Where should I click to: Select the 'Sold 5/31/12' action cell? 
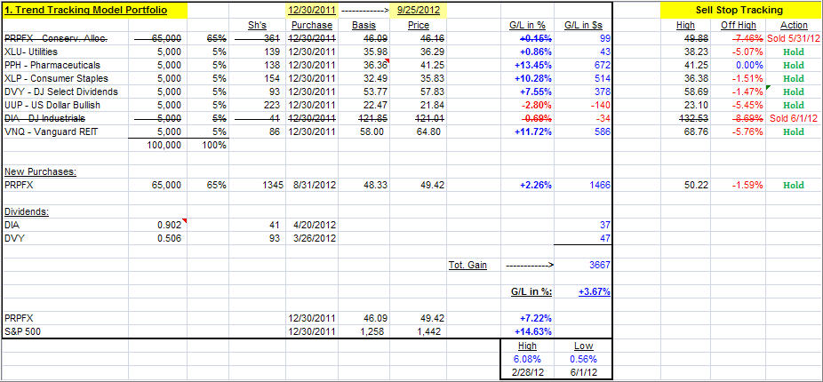pyautogui.click(x=794, y=38)
